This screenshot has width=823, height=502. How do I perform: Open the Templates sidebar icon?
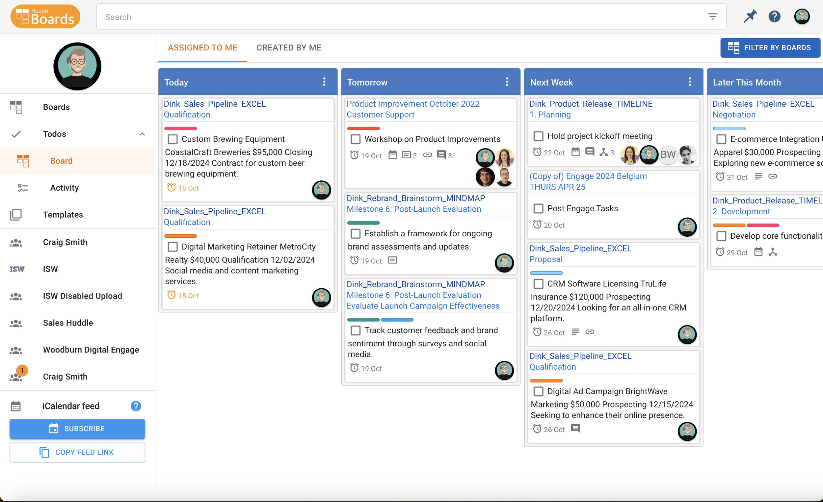pyautogui.click(x=16, y=215)
